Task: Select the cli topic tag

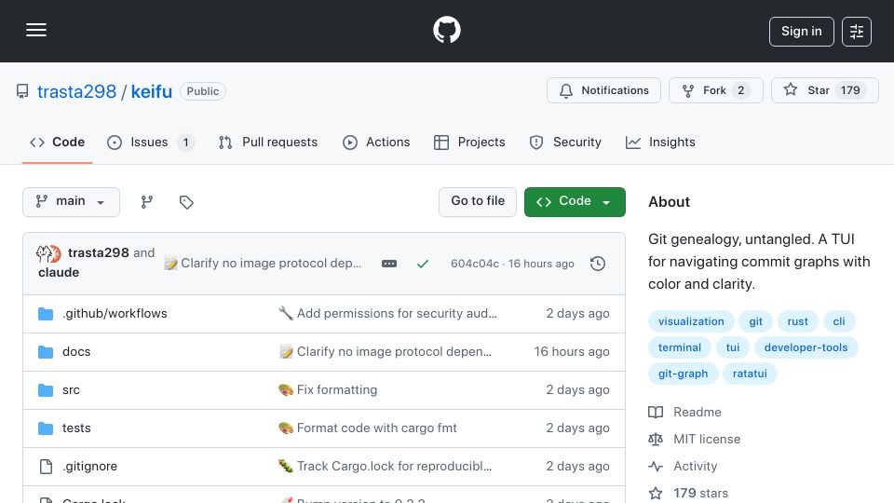Action: 839,321
